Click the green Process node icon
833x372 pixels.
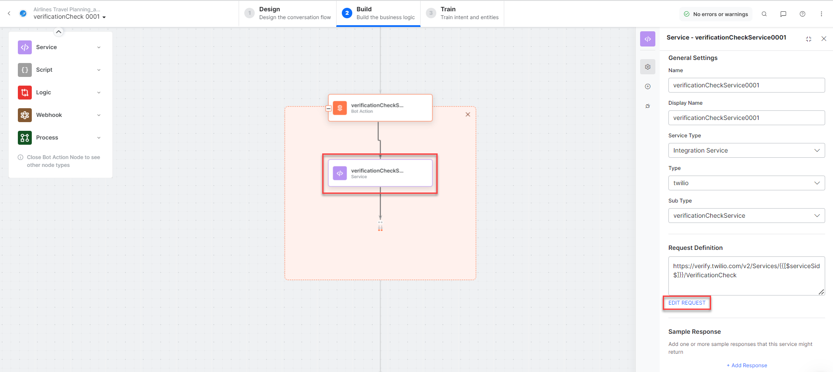[25, 138]
